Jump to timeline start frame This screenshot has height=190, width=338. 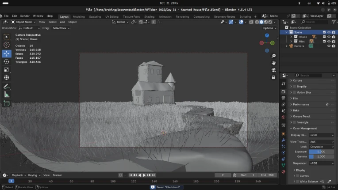131,175
